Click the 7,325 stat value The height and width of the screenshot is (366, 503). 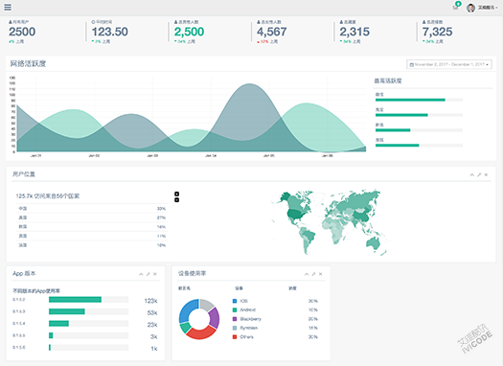(437, 32)
